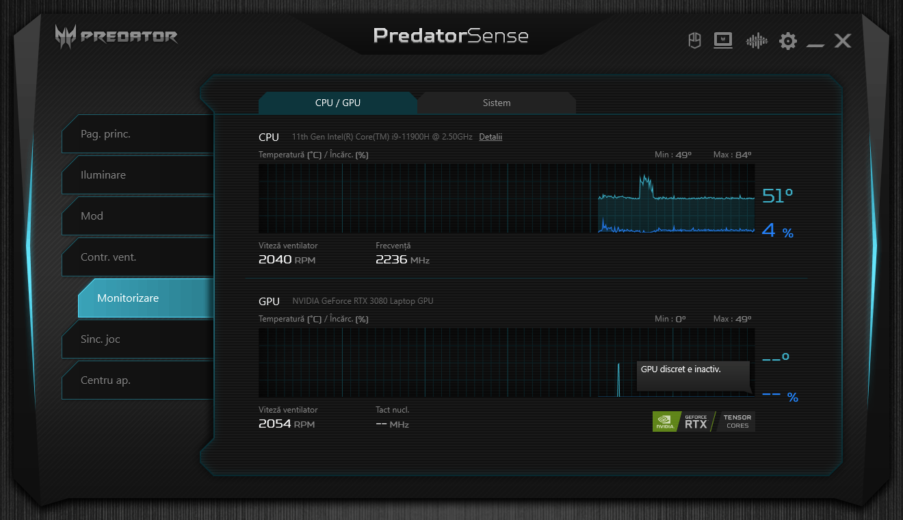The image size is (903, 520).
Task: Open the Iluminare sidebar section
Action: (x=138, y=175)
